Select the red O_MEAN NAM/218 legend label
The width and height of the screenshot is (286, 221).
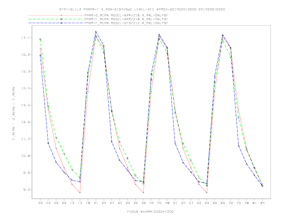point(126,15)
